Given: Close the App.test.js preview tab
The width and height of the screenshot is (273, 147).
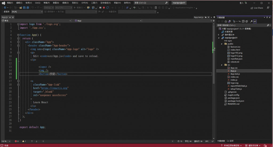Looking at the screenshot, I should (208, 17).
